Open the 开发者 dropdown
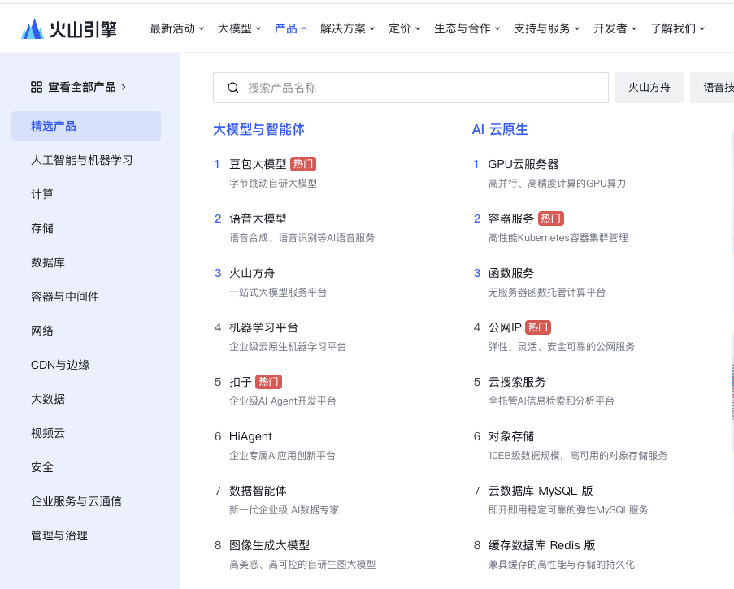Image resolution: width=734 pixels, height=589 pixels. click(x=615, y=28)
